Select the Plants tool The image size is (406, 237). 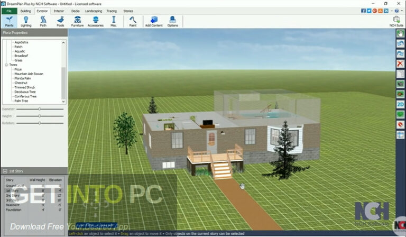9,21
